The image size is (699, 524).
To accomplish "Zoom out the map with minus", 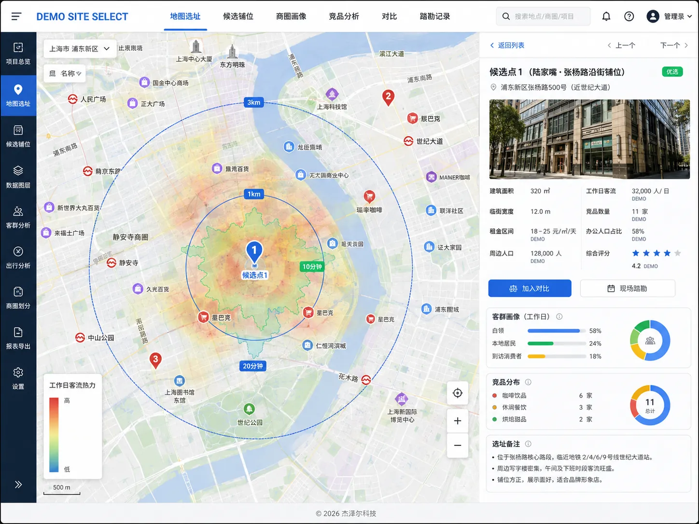I will (x=458, y=445).
